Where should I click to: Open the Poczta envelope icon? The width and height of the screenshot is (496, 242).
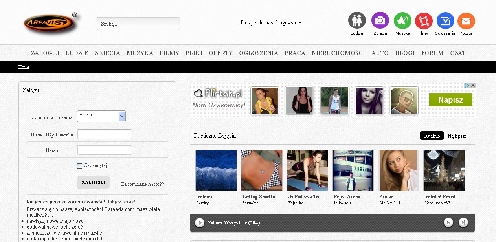(x=466, y=20)
